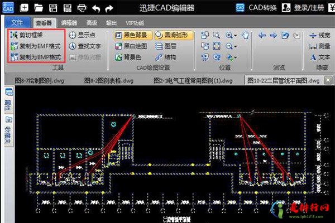Viewport: 335px width, 223px height.
Task: Open the 收藏夹 favorites side panel
Action: 9,130
